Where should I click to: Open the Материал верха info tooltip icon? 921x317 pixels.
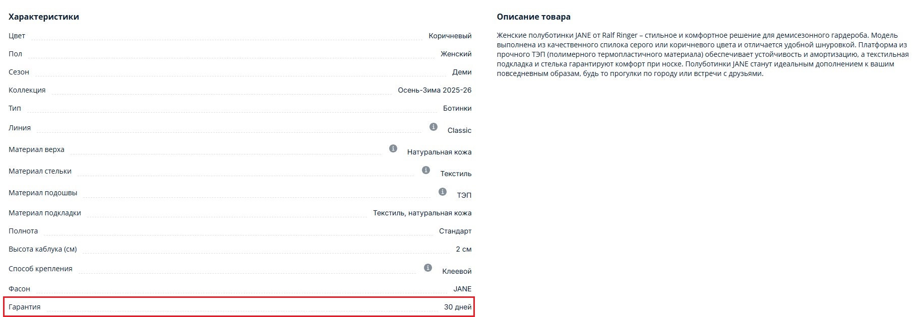[x=393, y=148]
